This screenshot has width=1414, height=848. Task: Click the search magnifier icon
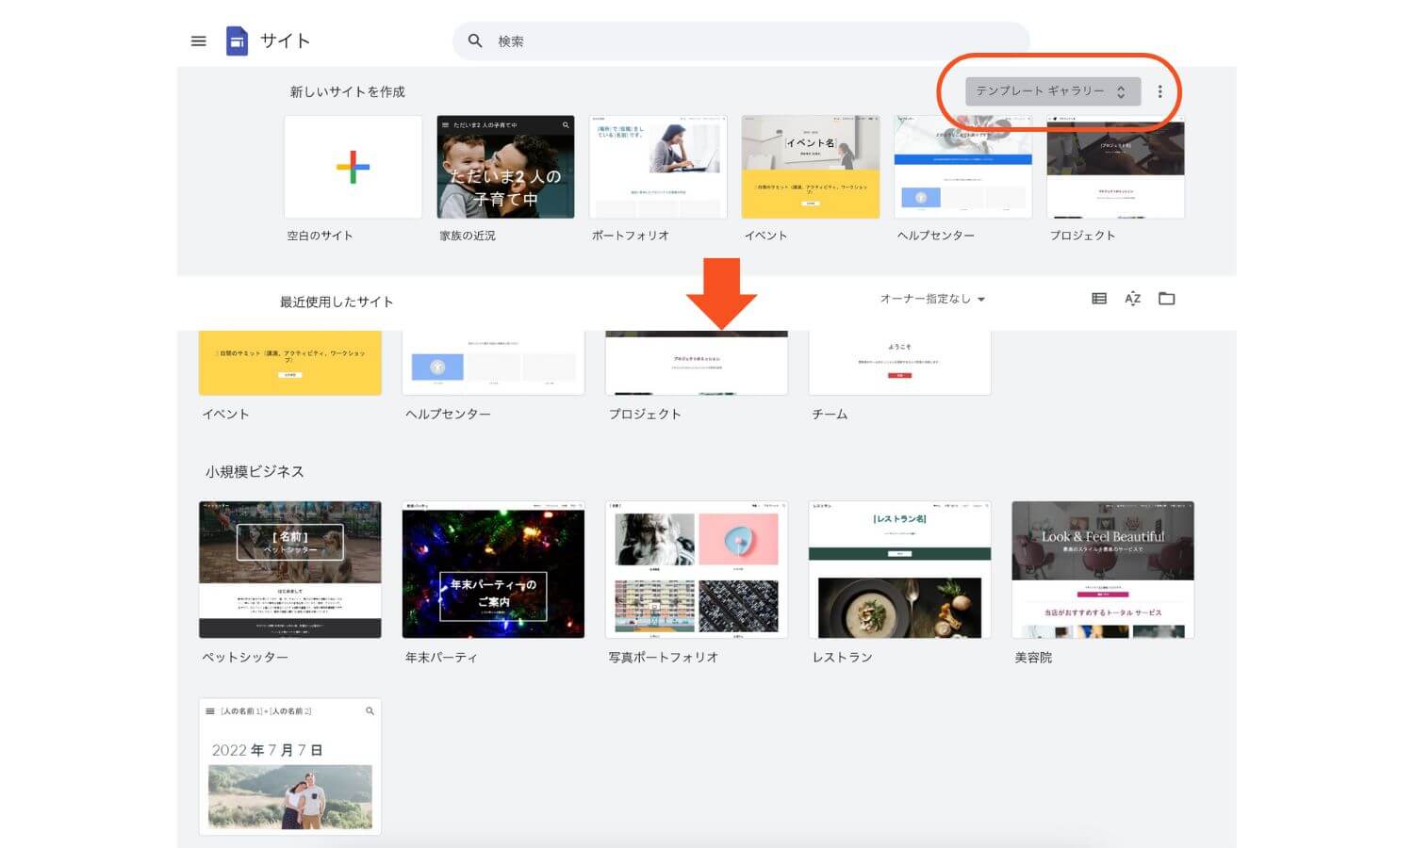pos(475,41)
